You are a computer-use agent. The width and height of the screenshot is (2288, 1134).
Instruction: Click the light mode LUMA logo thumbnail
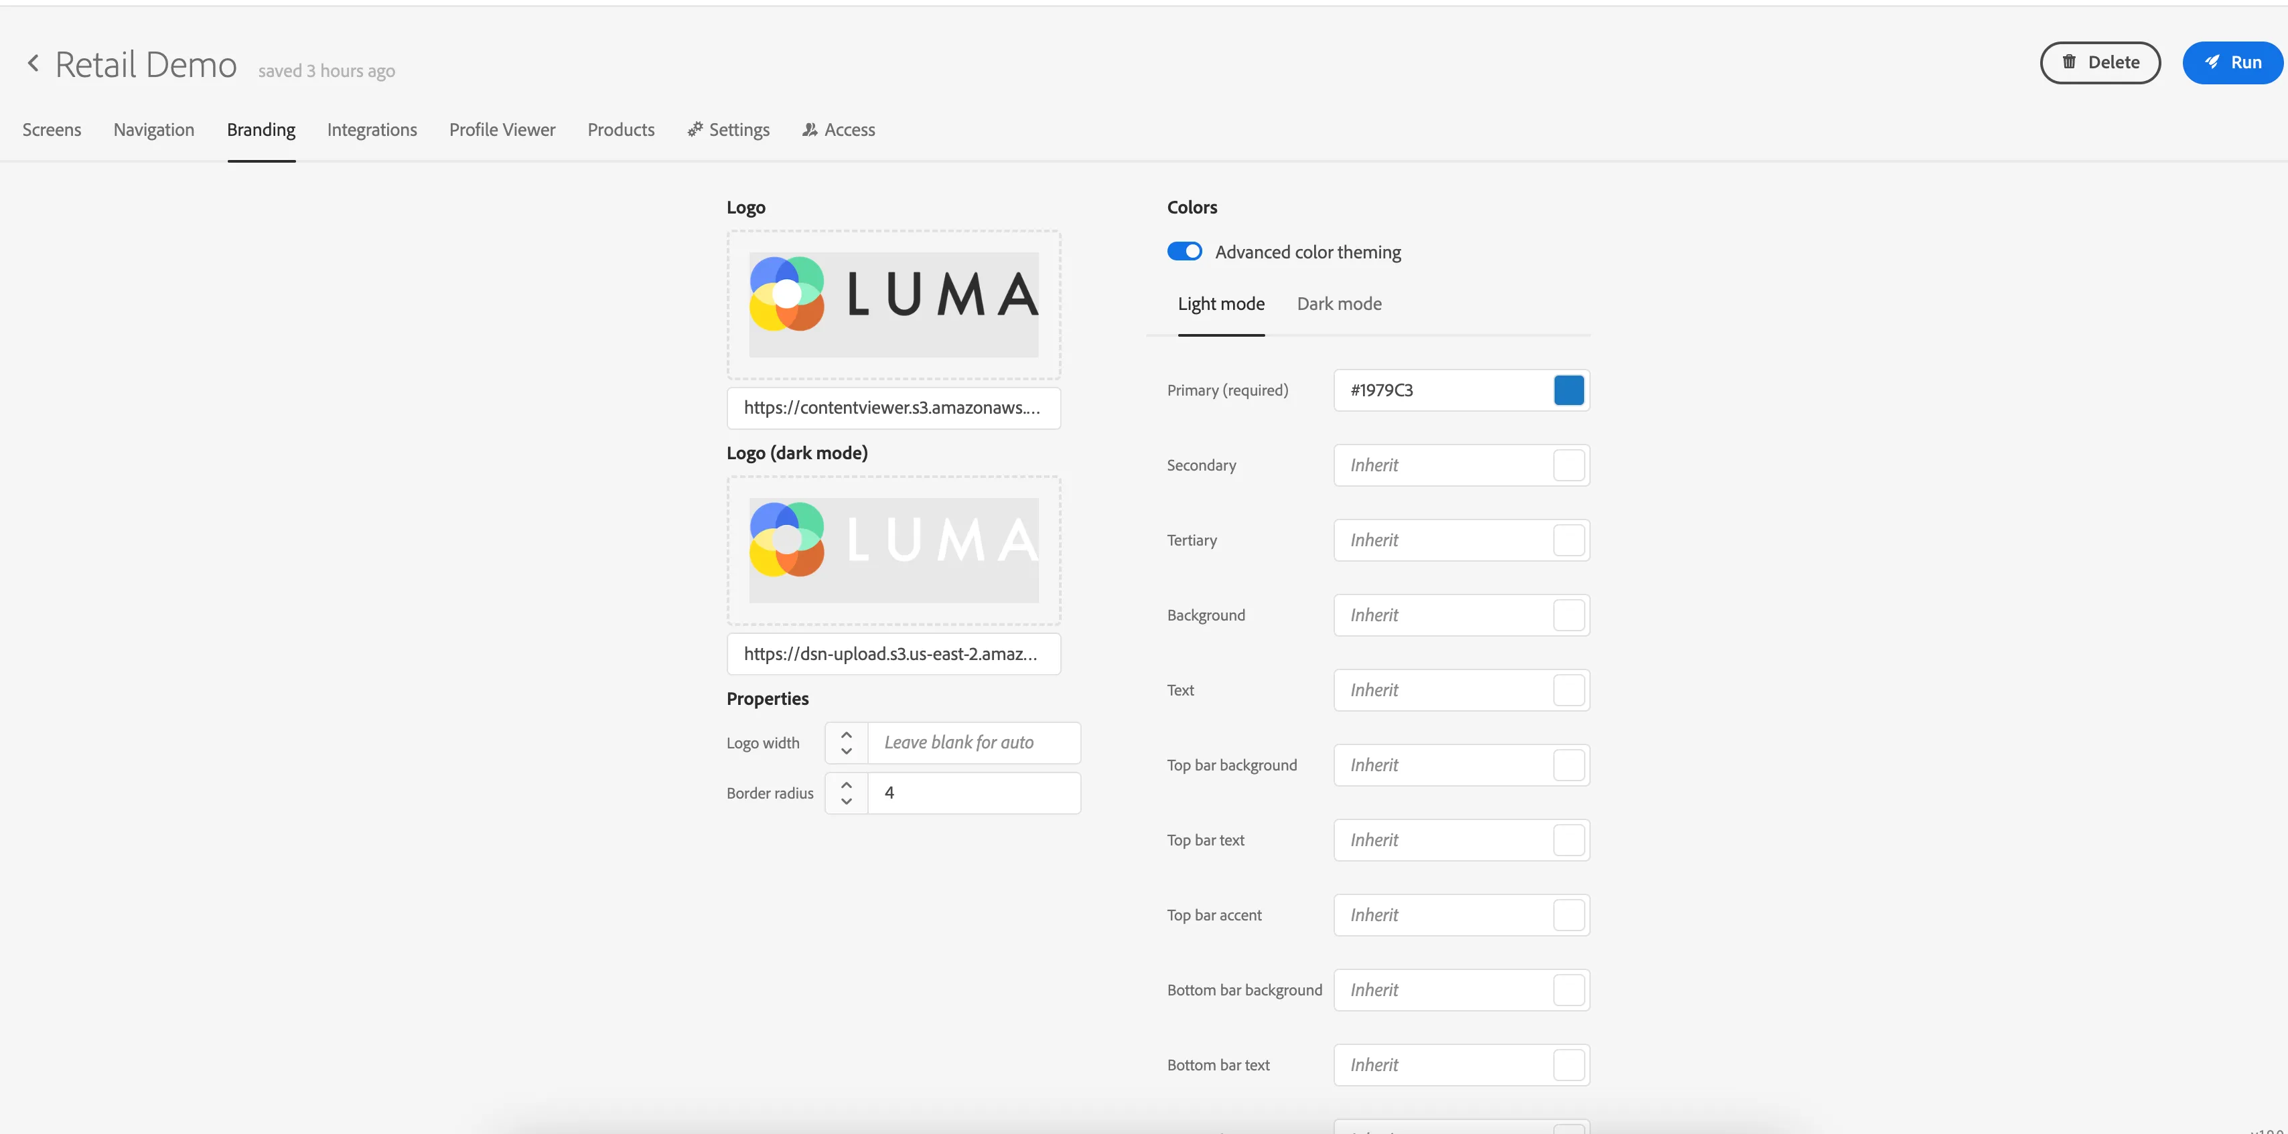click(893, 305)
